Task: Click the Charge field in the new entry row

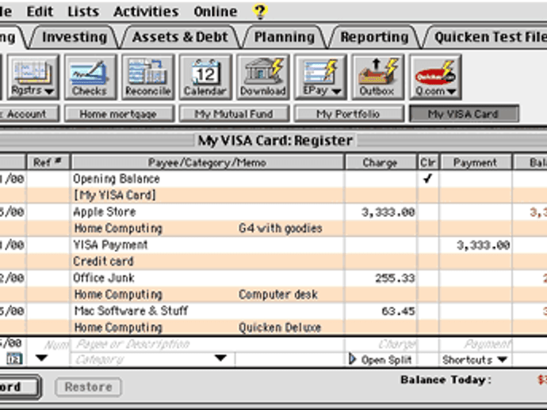Action: point(381,344)
